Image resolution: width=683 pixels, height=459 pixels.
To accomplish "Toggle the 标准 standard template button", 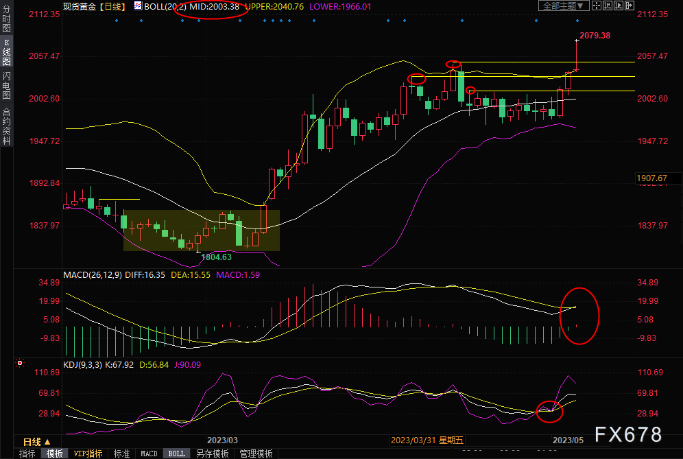I will [x=121, y=454].
